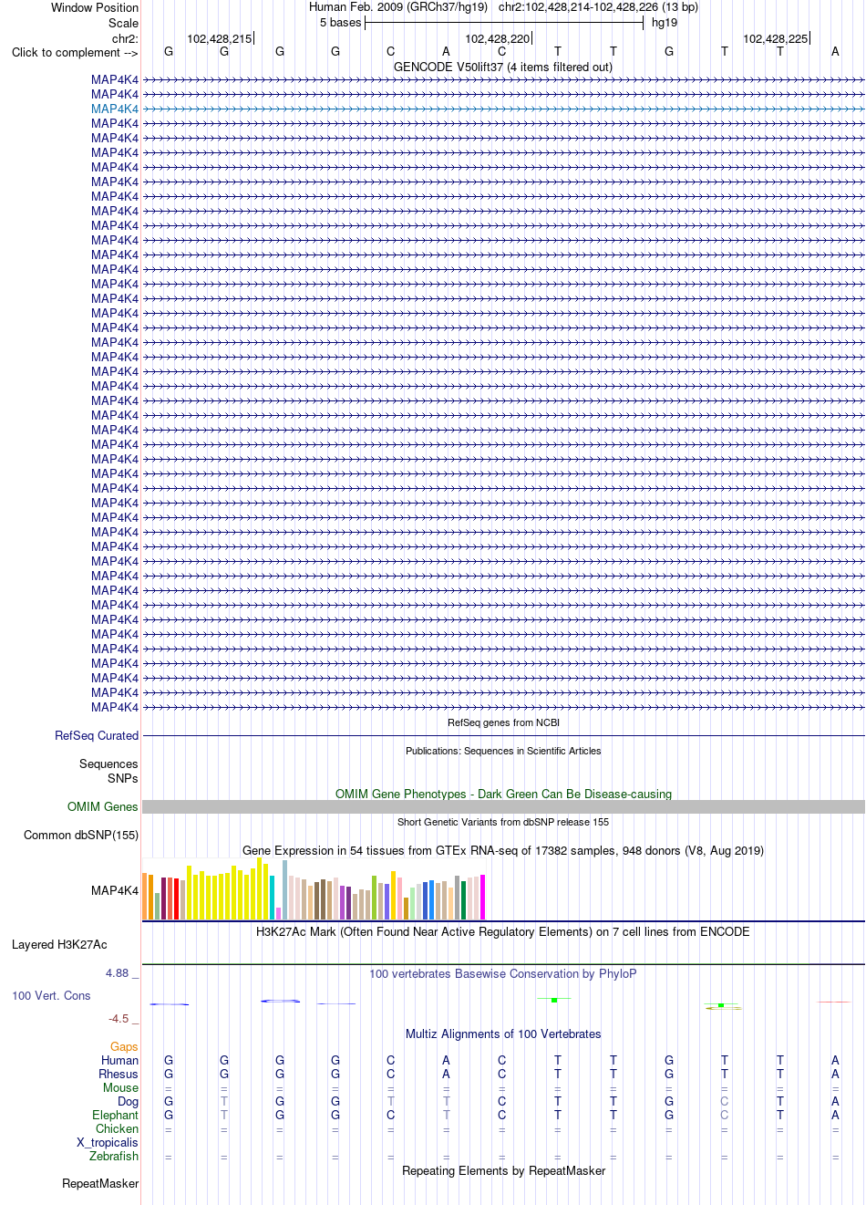The image size is (866, 1205).
Task: Click the gray OMIM Genes item bar
Action: pyautogui.click(x=503, y=806)
